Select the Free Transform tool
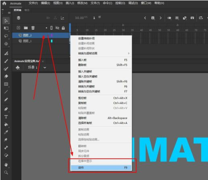208x180 pixels. click(6, 28)
